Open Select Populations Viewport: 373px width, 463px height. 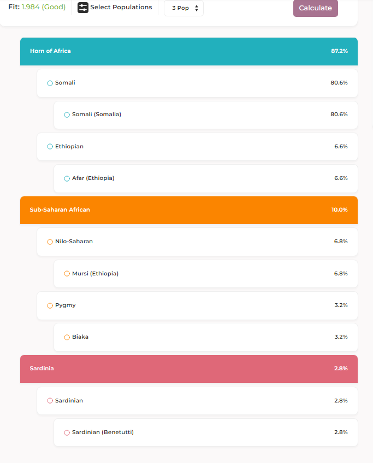121,8
